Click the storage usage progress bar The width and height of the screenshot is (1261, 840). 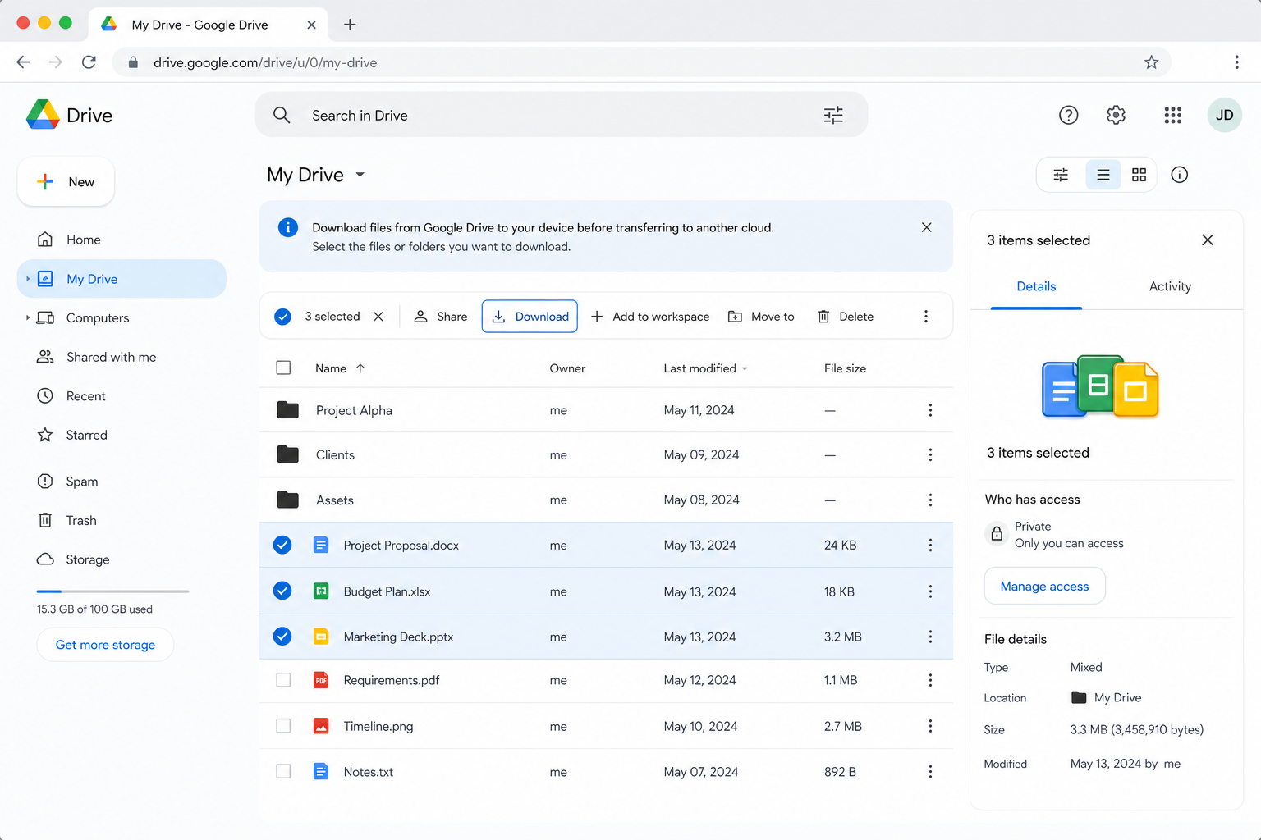112,591
